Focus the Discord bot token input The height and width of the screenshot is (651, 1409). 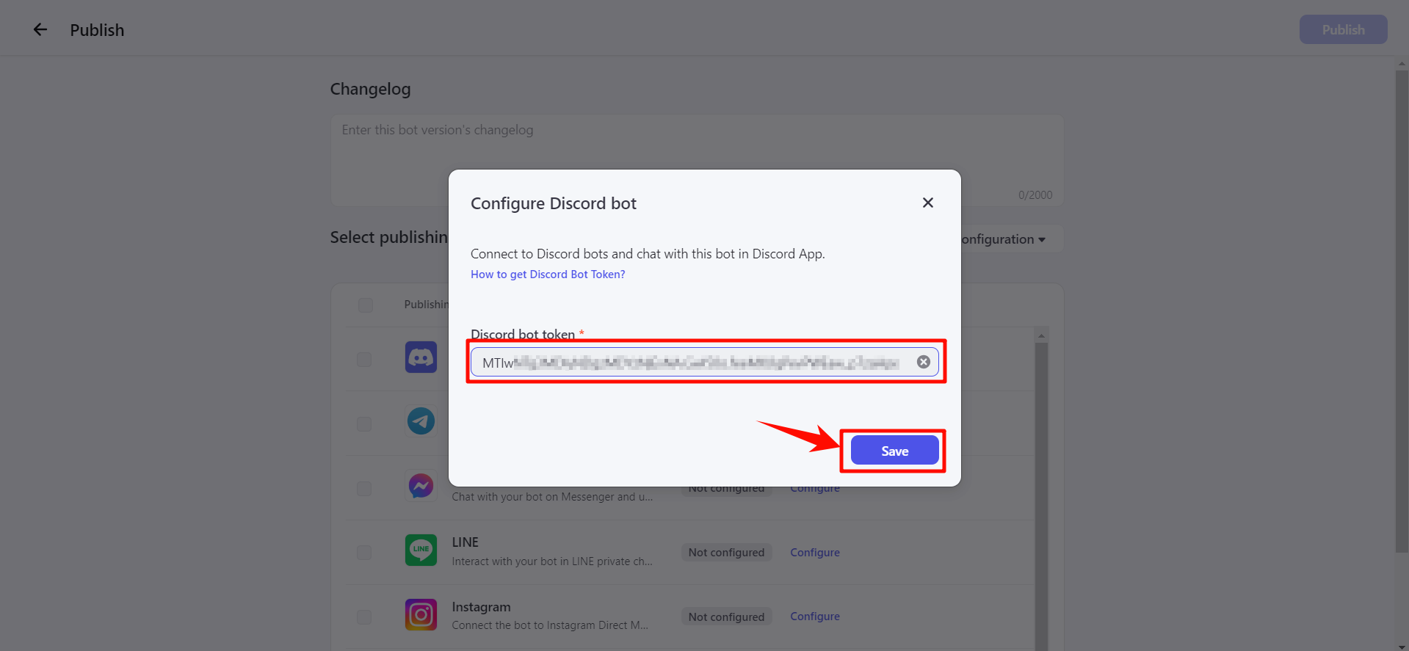[694, 363]
